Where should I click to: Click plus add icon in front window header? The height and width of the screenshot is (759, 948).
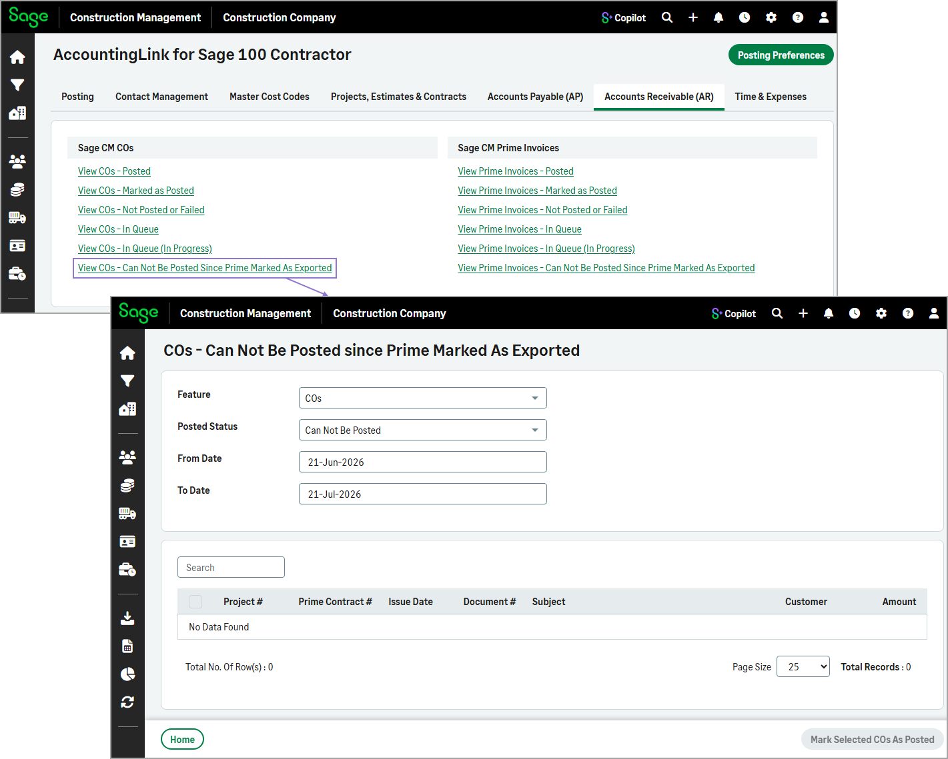803,313
